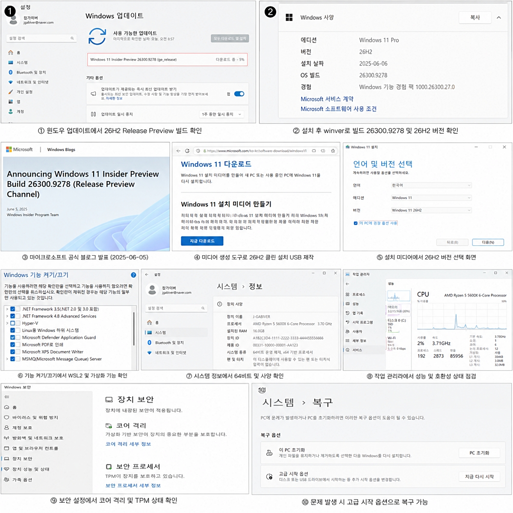Screen dimensions: 513x513
Task: Open the 버전 dropdown showing Windows 11 26H2
Action: [x=431, y=210]
